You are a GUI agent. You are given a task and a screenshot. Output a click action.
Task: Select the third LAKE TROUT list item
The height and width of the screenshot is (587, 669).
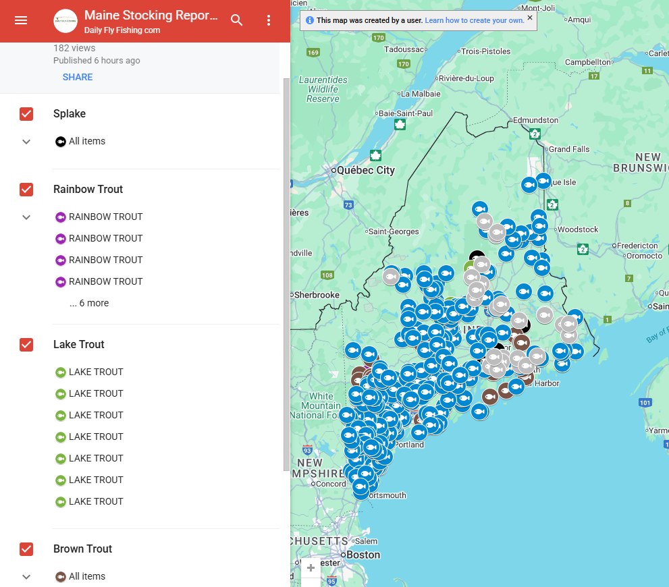(x=89, y=415)
